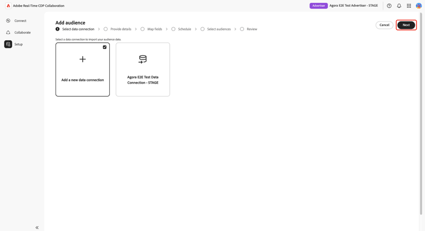This screenshot has width=425, height=231.
Task: Click the Review step circle
Action: (242, 29)
